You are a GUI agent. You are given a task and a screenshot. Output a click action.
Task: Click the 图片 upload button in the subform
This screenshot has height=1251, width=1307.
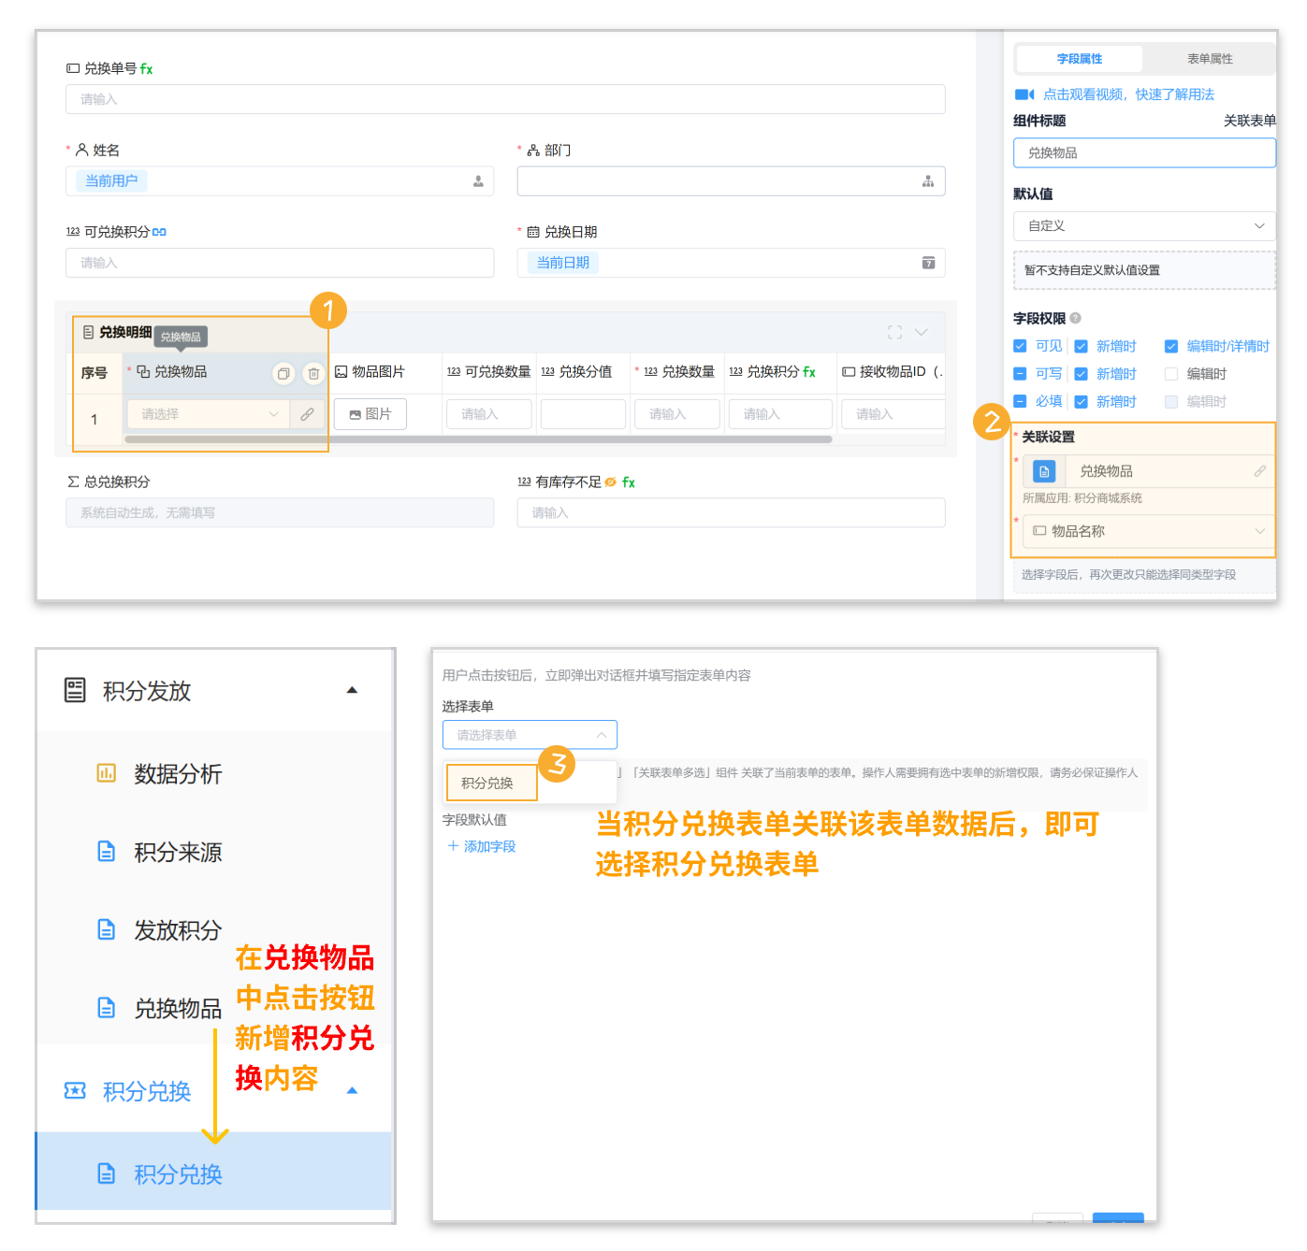point(370,413)
